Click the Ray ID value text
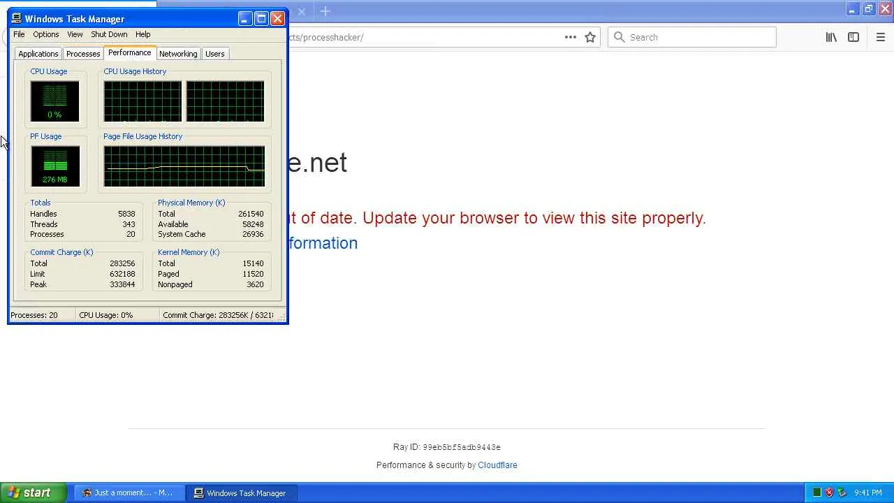 462,447
